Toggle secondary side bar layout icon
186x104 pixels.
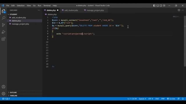pos(161,5)
